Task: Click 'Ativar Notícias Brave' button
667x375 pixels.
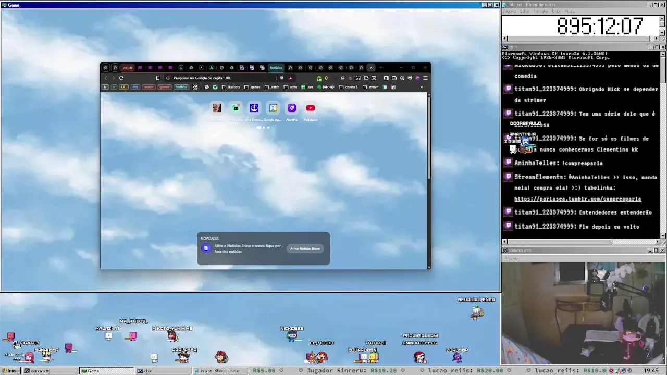Action: coord(305,249)
